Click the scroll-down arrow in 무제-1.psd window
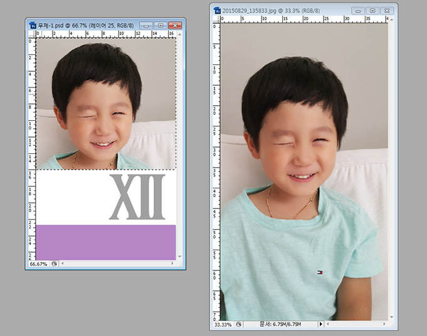 click(179, 257)
